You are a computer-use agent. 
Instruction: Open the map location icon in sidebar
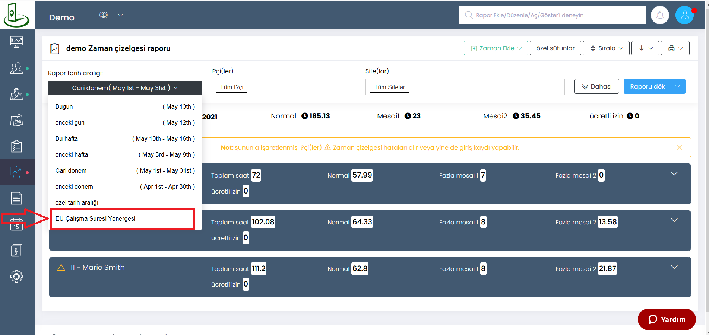click(x=16, y=94)
